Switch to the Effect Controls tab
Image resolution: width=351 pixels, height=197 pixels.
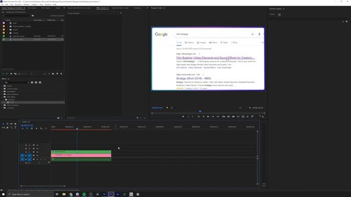click(x=101, y=8)
